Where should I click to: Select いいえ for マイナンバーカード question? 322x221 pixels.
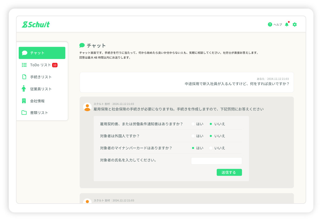point(211,148)
